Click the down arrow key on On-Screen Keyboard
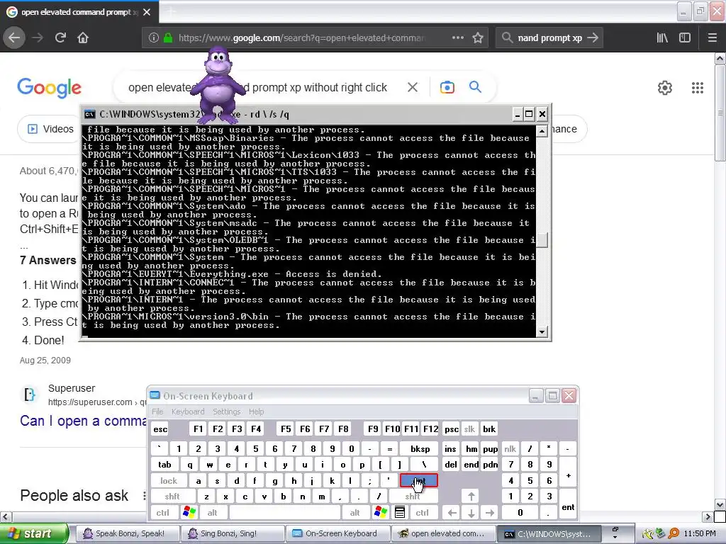The height and width of the screenshot is (544, 726). coord(471,513)
